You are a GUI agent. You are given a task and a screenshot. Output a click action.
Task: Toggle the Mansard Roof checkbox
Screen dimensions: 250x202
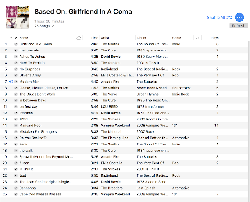[x=16, y=126]
